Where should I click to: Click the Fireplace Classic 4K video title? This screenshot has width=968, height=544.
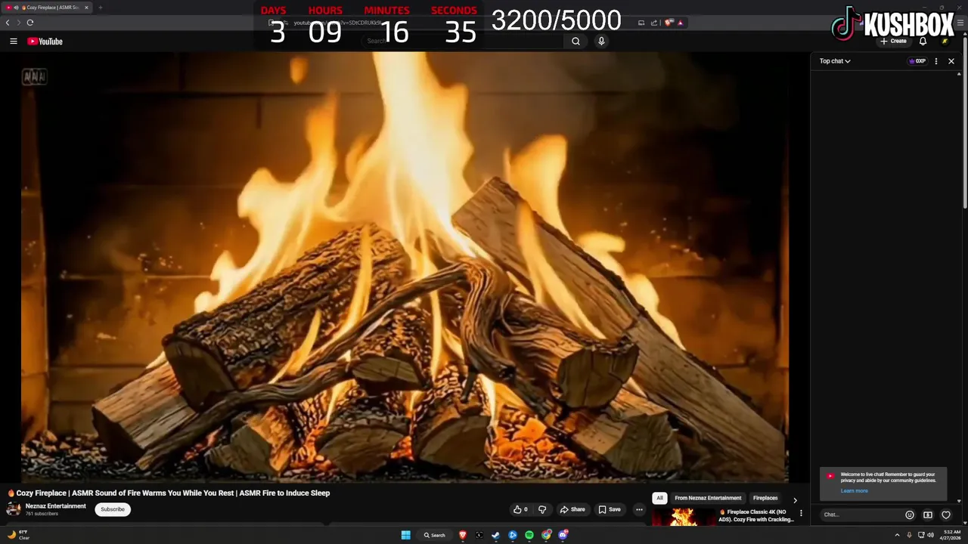(756, 516)
